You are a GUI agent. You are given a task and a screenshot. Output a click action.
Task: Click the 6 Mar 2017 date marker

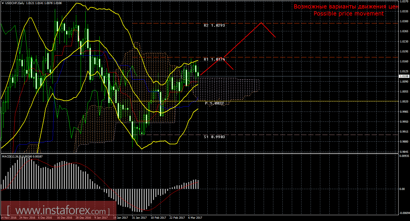pyautogui.click(x=195, y=218)
